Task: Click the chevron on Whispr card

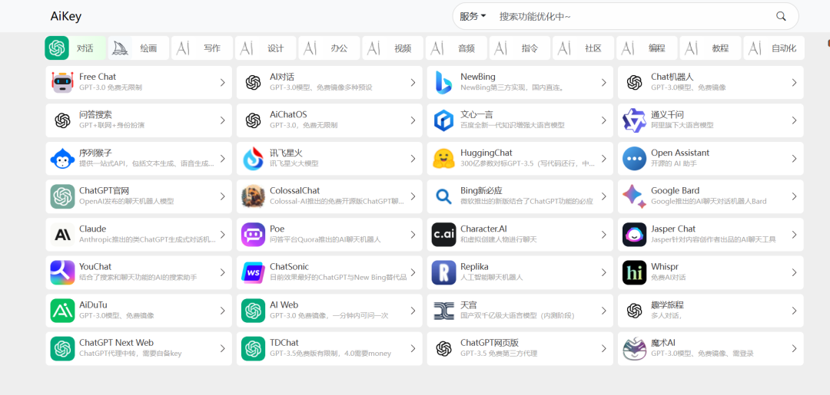Action: pos(794,272)
